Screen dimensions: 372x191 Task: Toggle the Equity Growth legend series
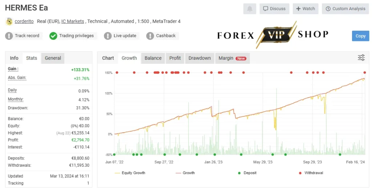[130, 173]
